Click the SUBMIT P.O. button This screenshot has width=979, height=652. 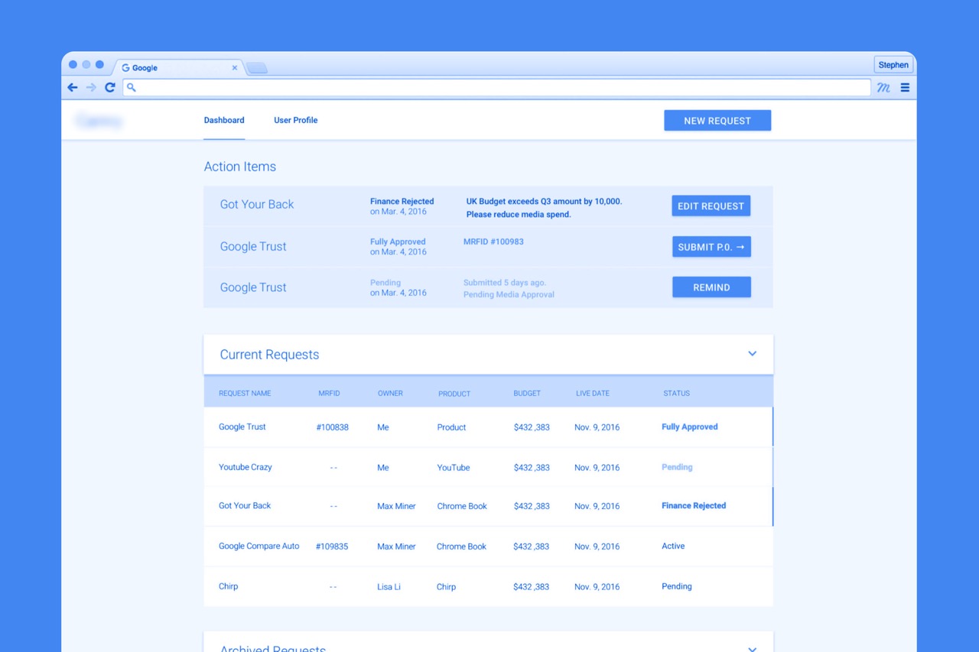point(711,247)
